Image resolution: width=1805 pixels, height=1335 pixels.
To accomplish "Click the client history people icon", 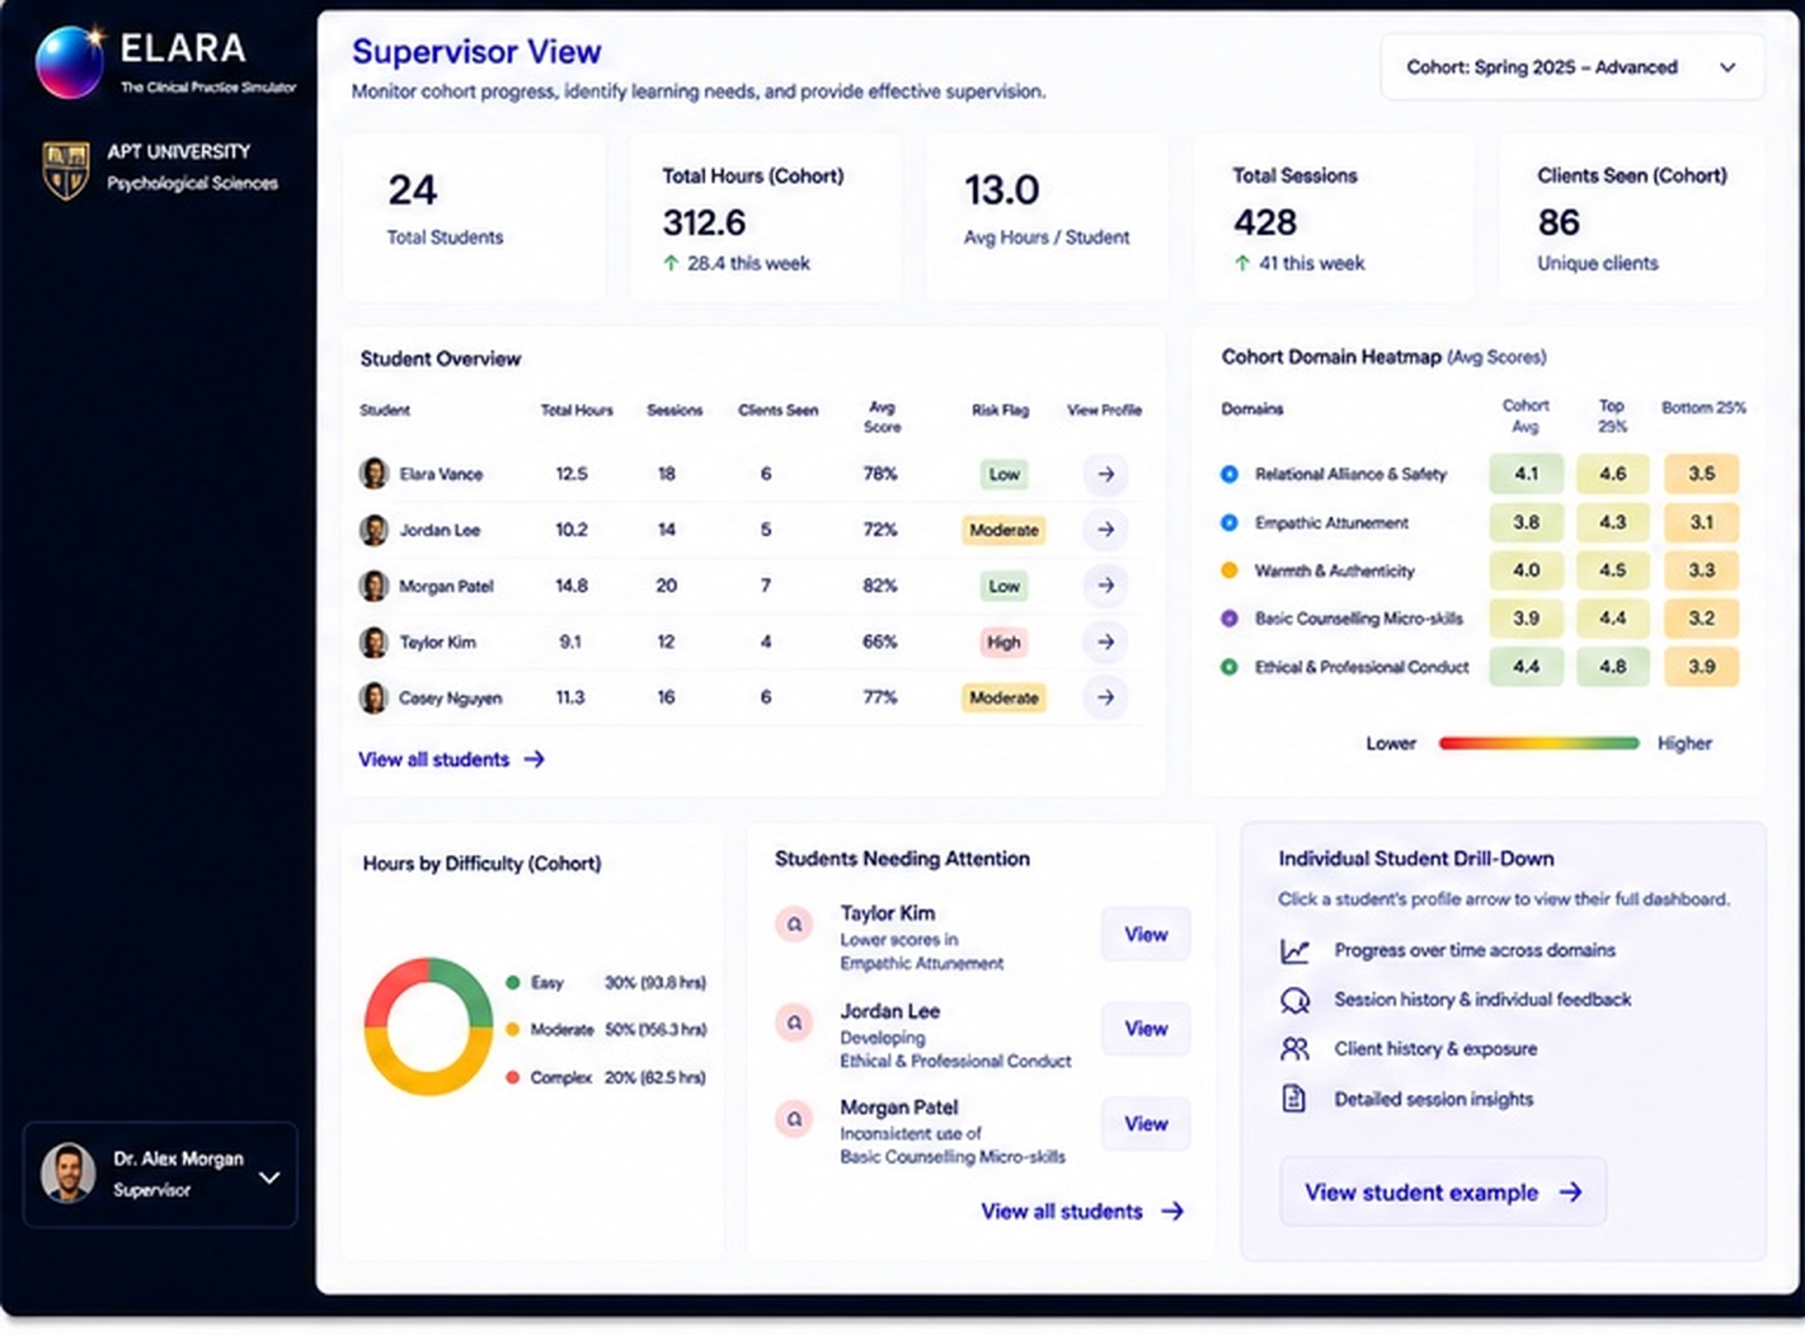I will (x=1295, y=1048).
